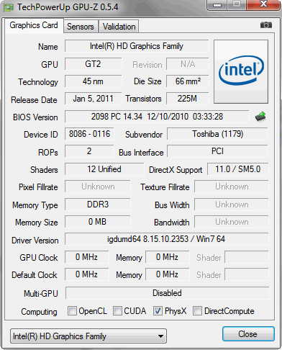282x350 pixels.
Task: Click the DirectX Support value 11.0 / SM5.0
Action: (x=237, y=169)
